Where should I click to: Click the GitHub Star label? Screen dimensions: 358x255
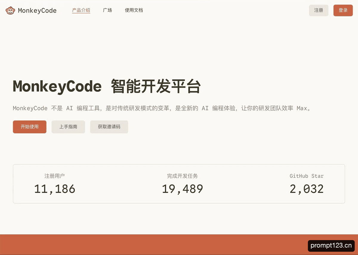pyautogui.click(x=307, y=176)
